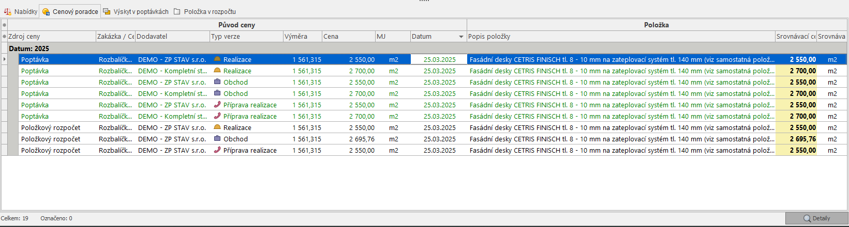Open the Položka v rozpočtu tab

(210, 11)
